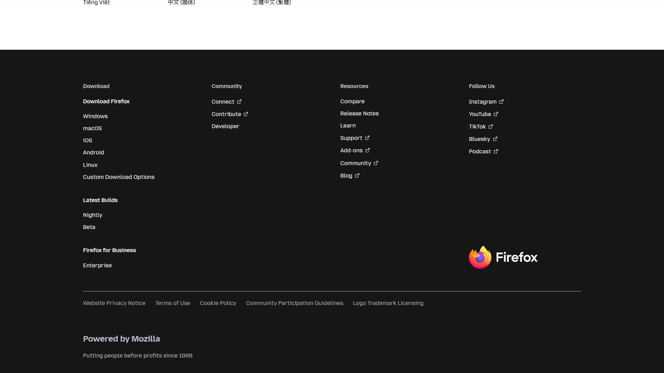664x373 pixels.
Task: Click the 'Putting people before profits since 1998' text
Action: [138, 355]
